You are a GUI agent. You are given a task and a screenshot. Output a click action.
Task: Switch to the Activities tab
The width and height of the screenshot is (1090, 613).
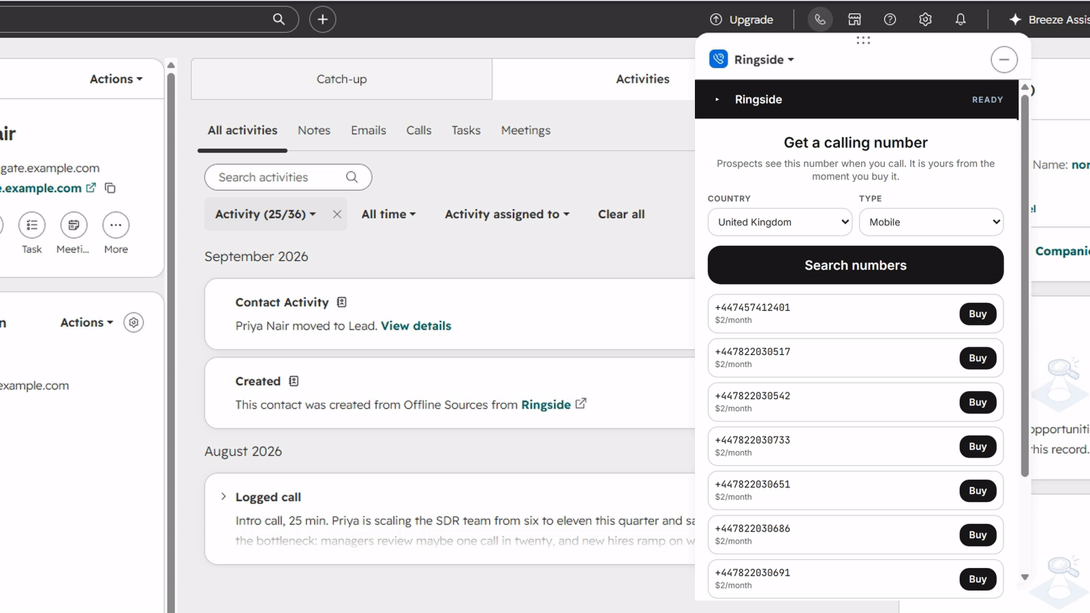pyautogui.click(x=642, y=79)
